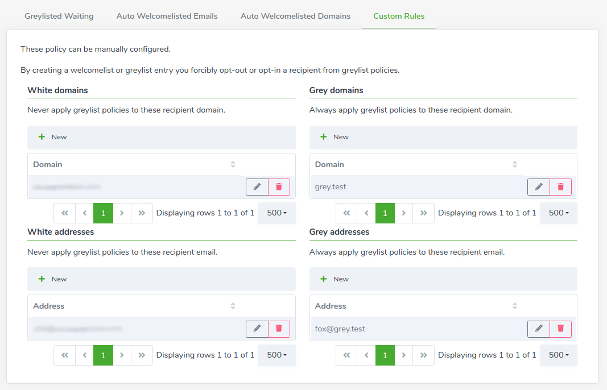607x390 pixels.
Task: Go to last page in White domains
Action: (x=142, y=213)
